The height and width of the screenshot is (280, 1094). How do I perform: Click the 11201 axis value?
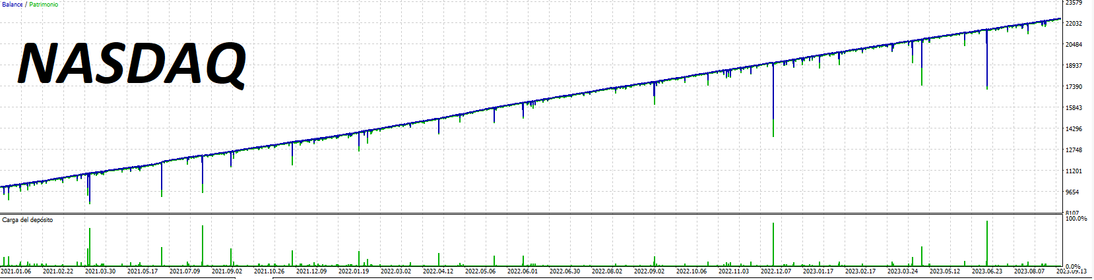pyautogui.click(x=1074, y=171)
